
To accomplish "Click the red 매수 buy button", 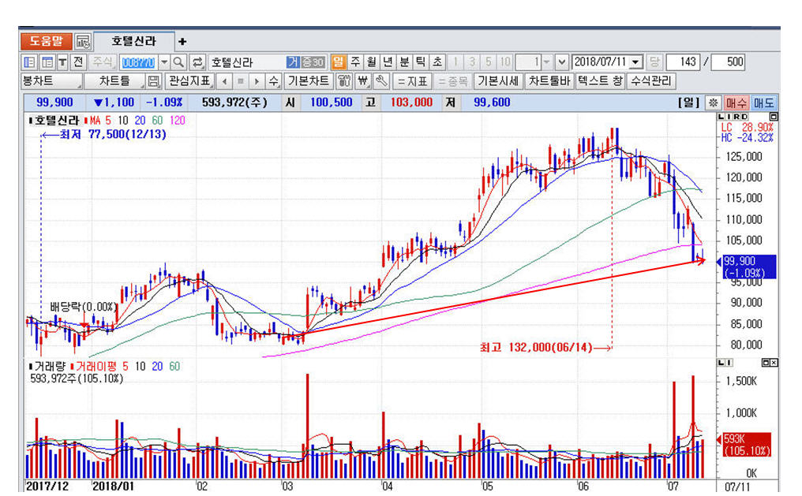I will pos(736,103).
